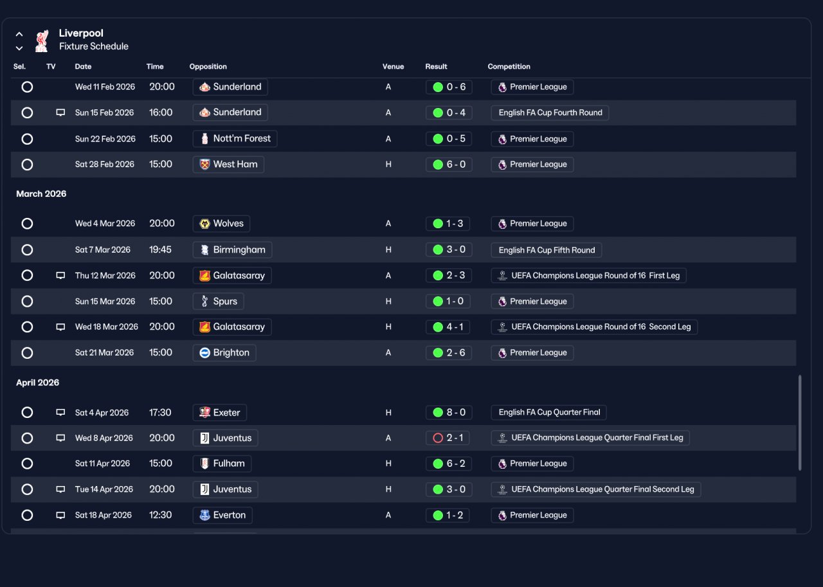Click the up chevron beside Liverpool
This screenshot has height=587, width=823.
(x=19, y=34)
